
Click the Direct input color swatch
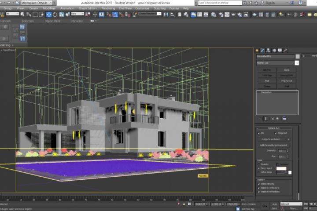click(281, 168)
